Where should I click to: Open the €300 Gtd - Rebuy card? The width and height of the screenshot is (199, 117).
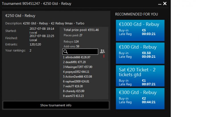[x=140, y=98]
